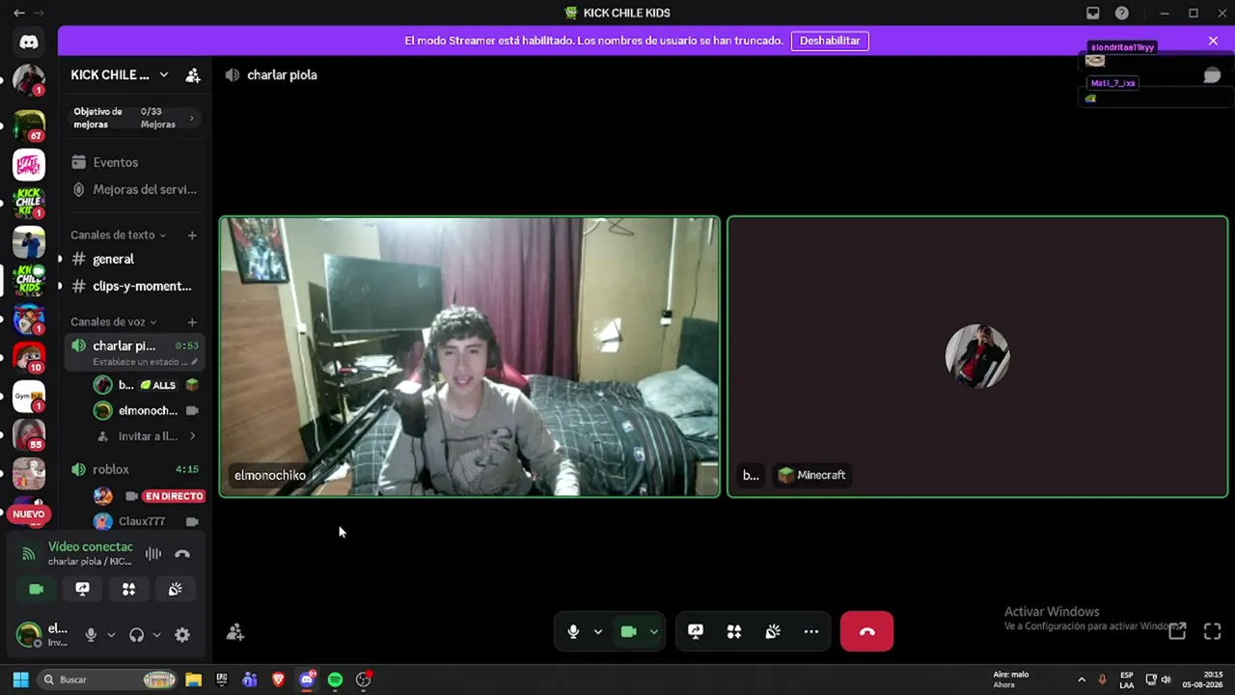
Task: Go back using title bar arrow
Action: coord(19,13)
